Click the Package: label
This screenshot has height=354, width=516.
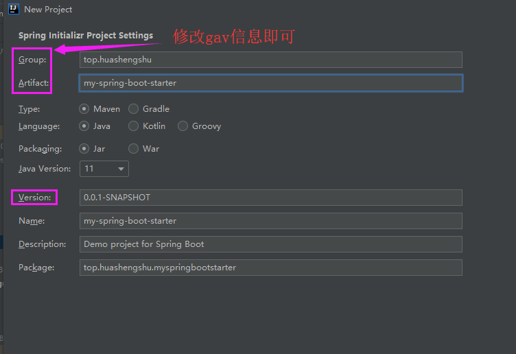tap(36, 268)
